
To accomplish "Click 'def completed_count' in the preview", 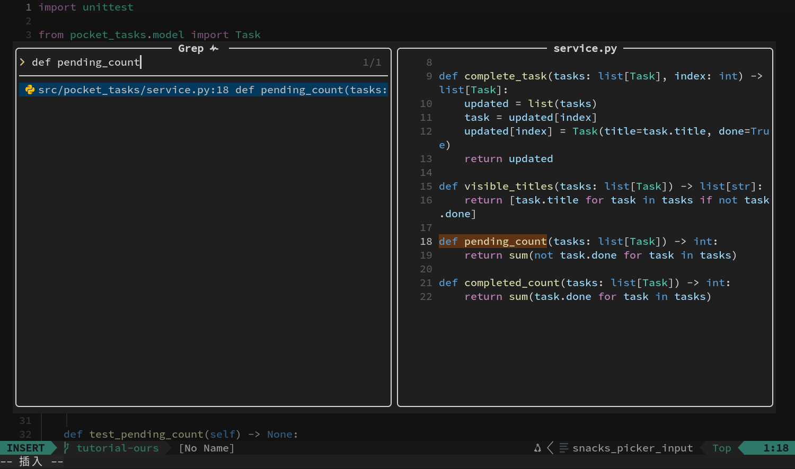I will click(499, 282).
